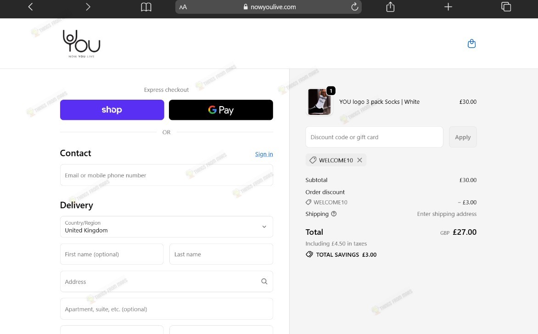Viewport: 538px width, 334px height.
Task: Click the Total £27.00 amount
Action: click(465, 232)
